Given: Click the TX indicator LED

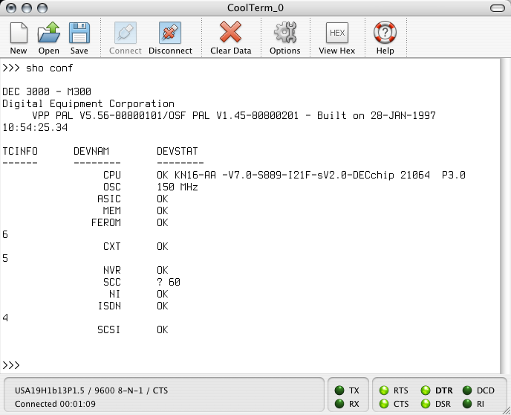Looking at the screenshot, I should (339, 390).
